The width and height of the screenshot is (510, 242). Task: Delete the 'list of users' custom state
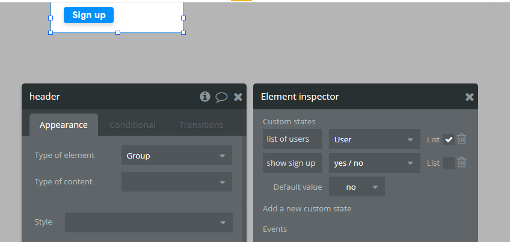(x=461, y=139)
